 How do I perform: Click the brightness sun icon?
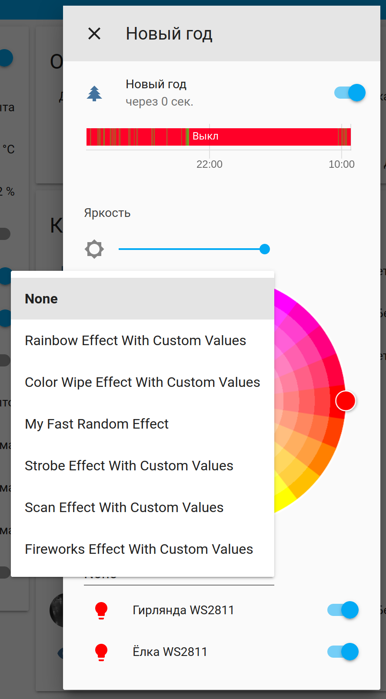click(94, 249)
